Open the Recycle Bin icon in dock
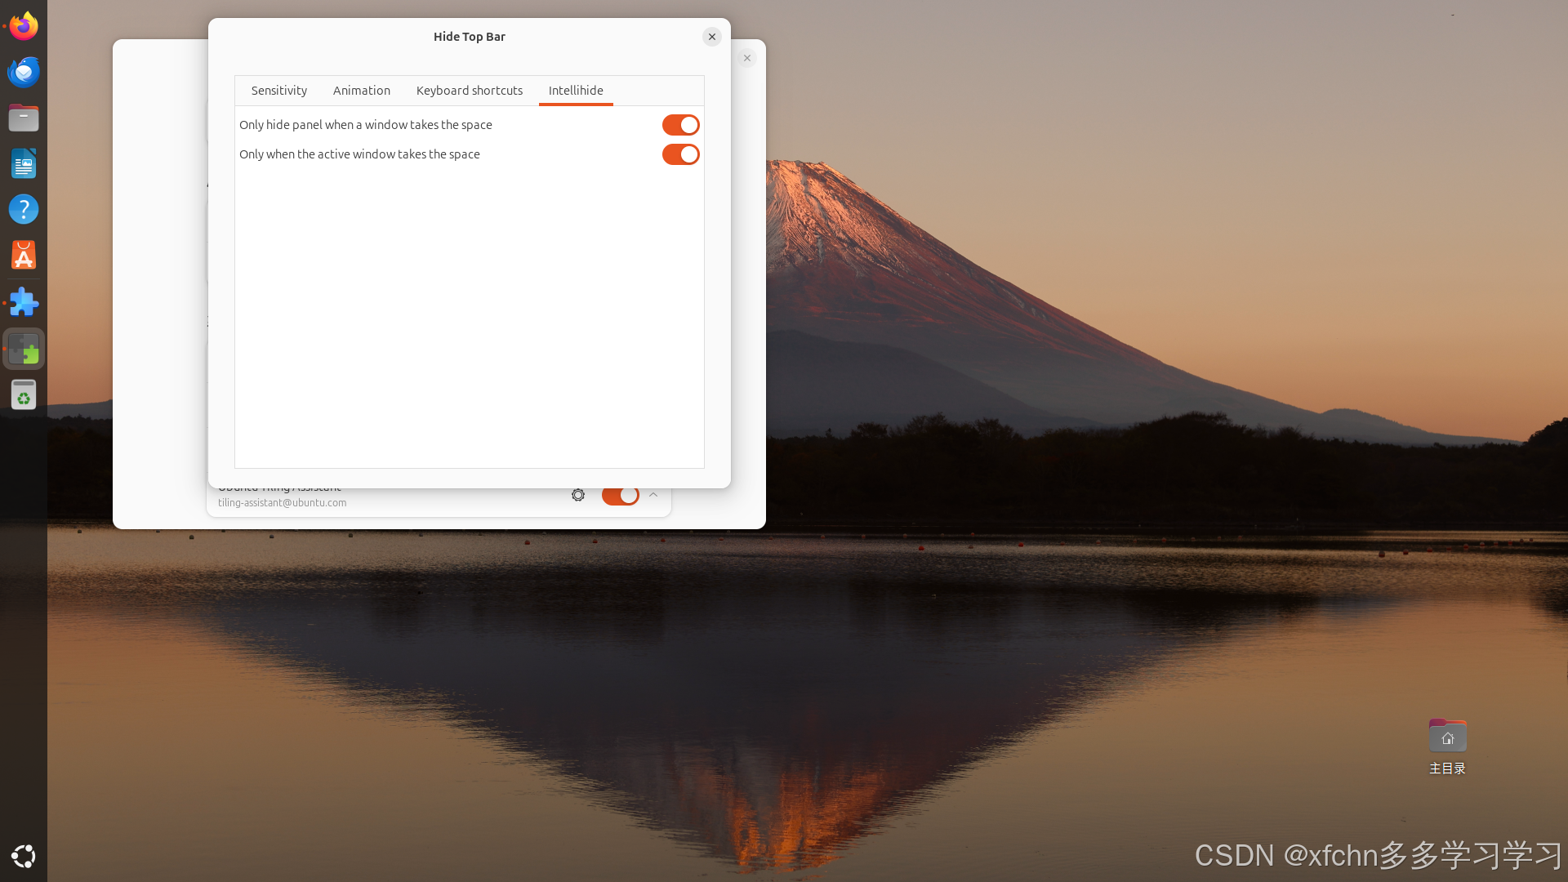Image resolution: width=1568 pixels, height=882 pixels. (x=24, y=395)
